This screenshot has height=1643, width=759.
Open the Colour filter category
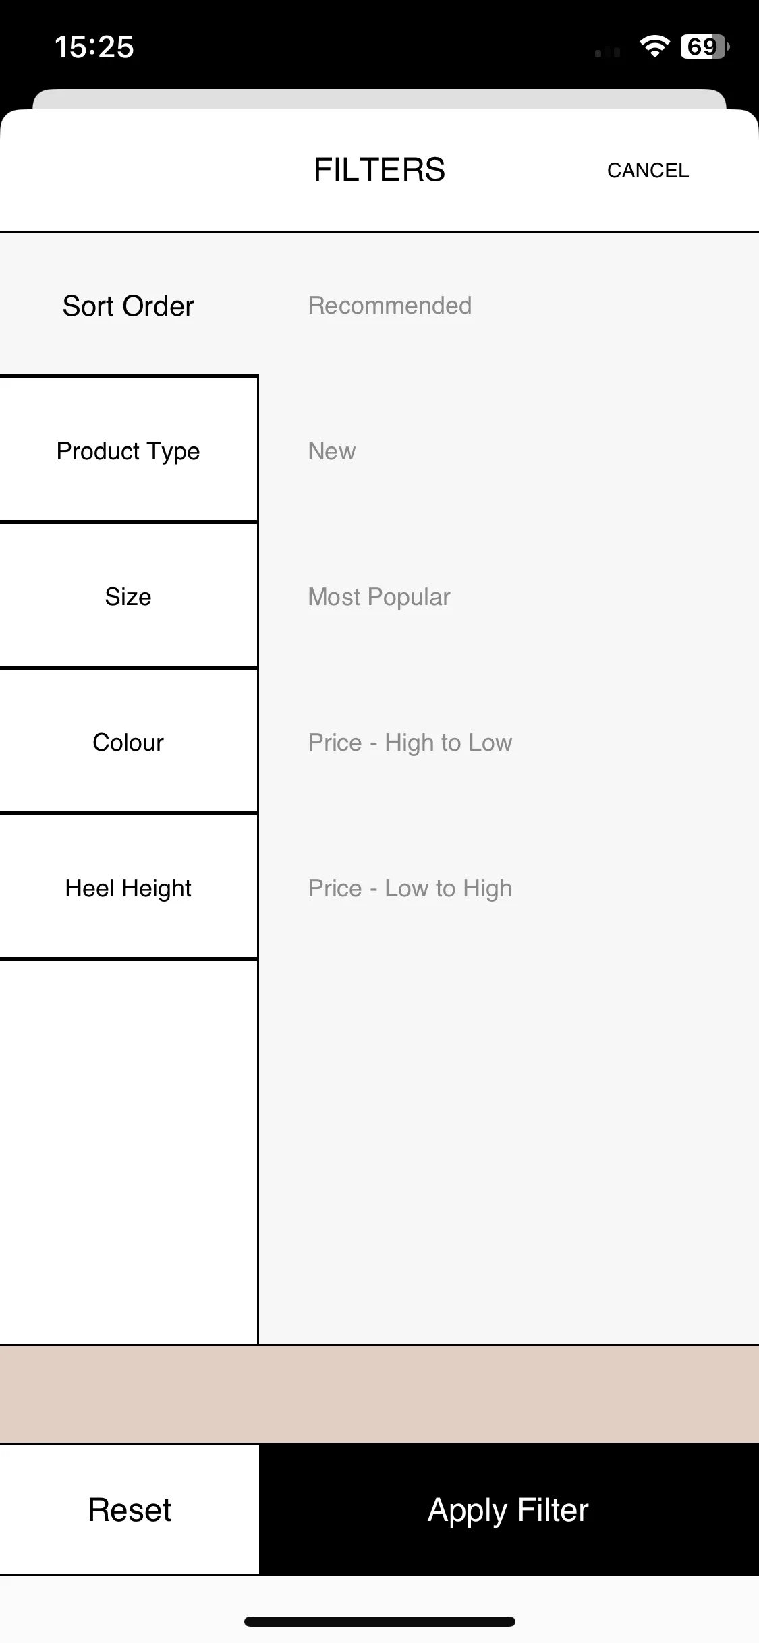(128, 742)
